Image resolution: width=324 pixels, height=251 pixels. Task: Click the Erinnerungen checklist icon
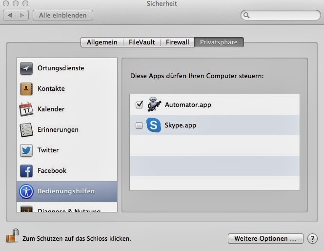[26, 129]
